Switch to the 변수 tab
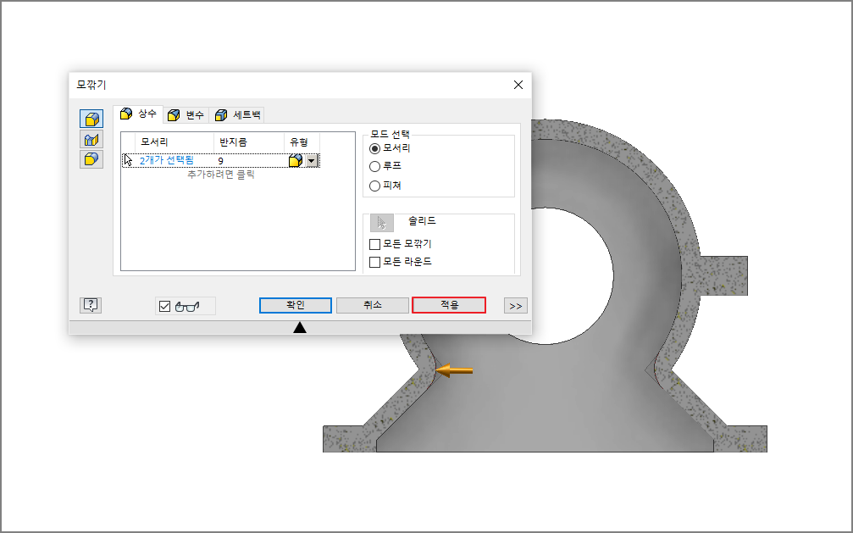853x533 pixels. click(186, 115)
